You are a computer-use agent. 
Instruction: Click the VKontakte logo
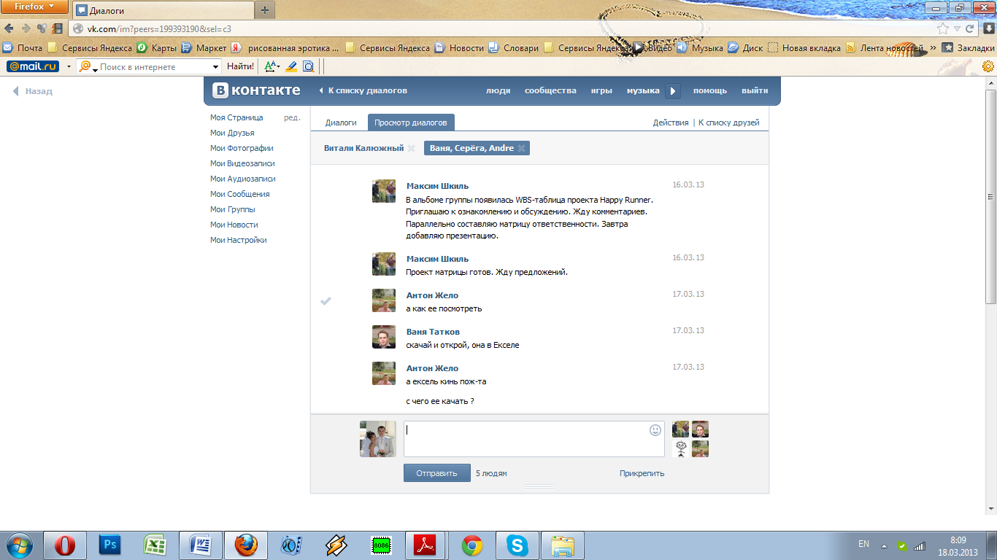(x=256, y=90)
